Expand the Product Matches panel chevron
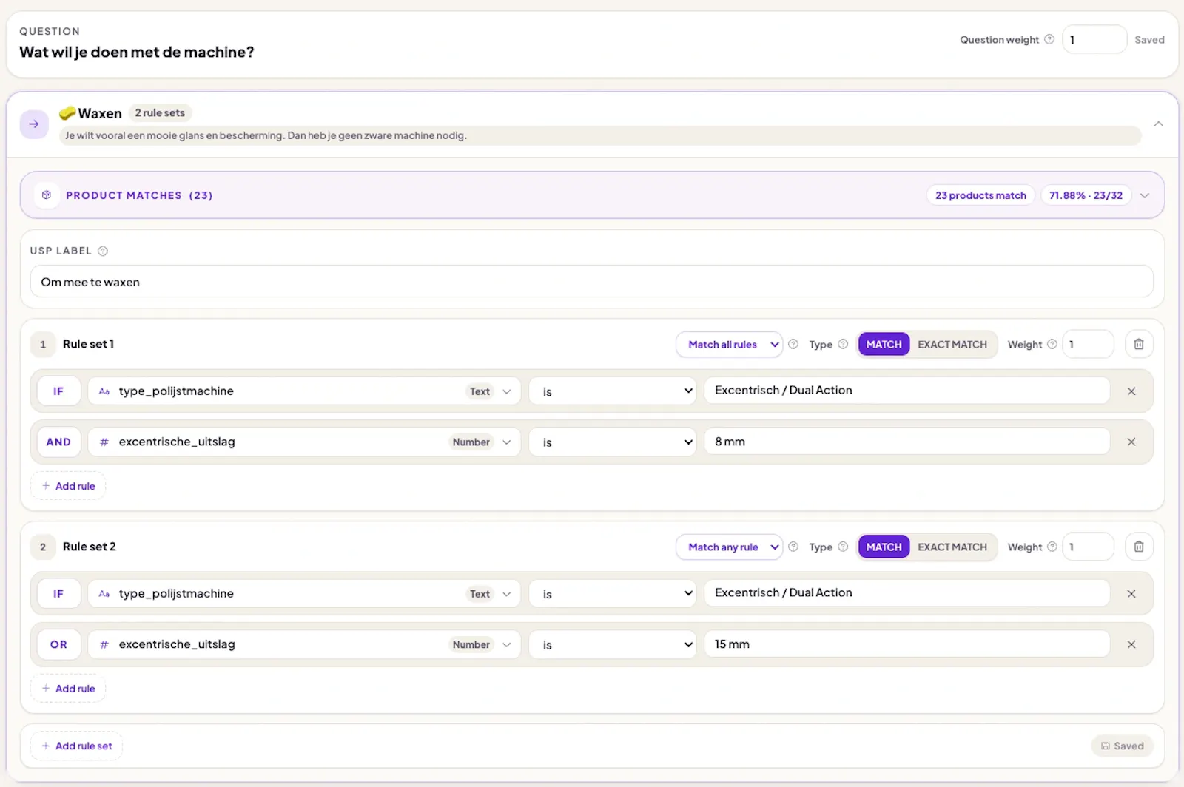Screen dimensions: 1184x787 pos(1144,195)
